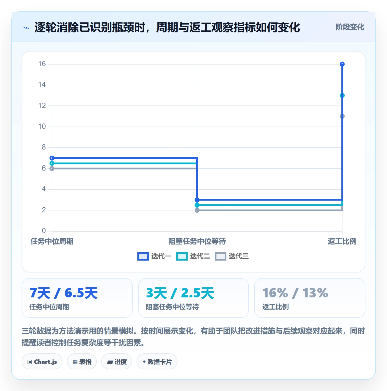
Task: Click the 迭代三 data point at 11 on 返工比例
Action: coord(342,116)
